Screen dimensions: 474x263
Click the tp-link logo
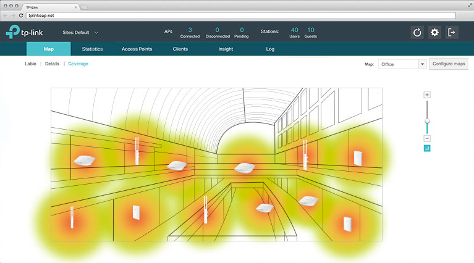(x=25, y=31)
